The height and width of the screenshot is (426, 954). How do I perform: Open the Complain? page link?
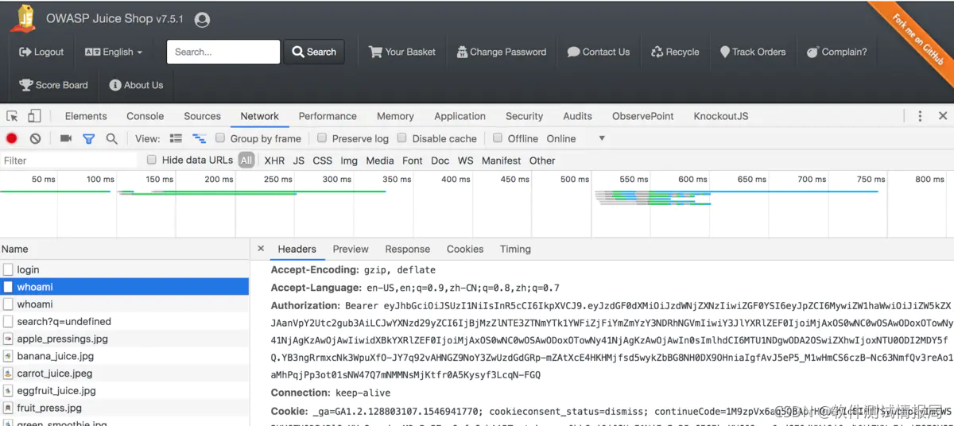837,52
